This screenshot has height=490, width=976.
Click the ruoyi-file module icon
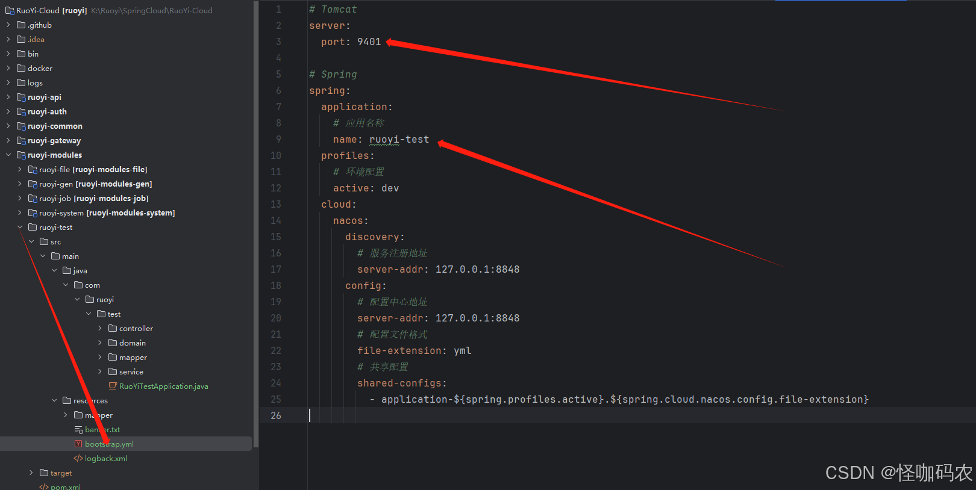33,169
